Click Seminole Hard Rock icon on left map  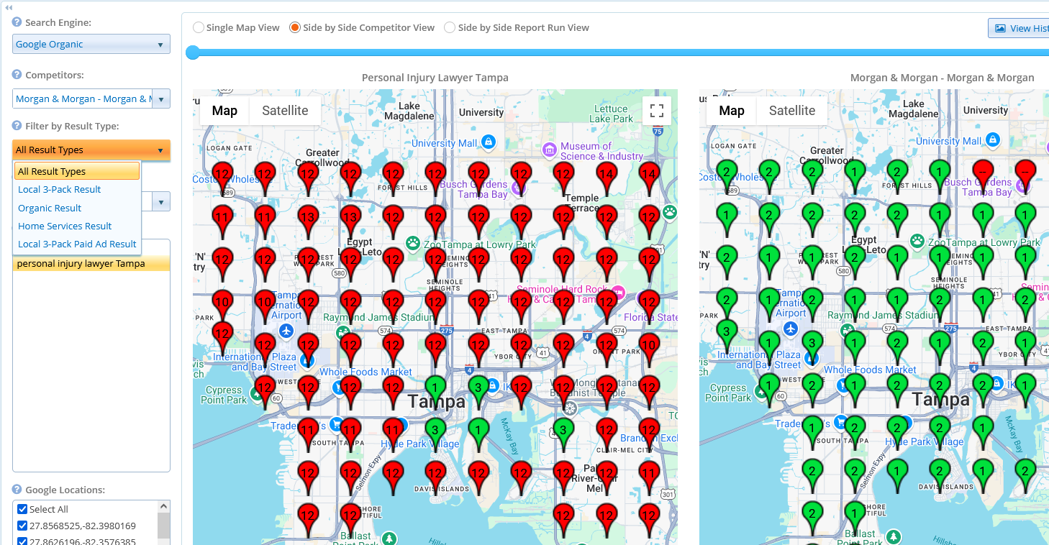point(619,292)
